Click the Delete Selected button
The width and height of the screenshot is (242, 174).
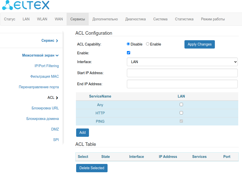coord(92,168)
